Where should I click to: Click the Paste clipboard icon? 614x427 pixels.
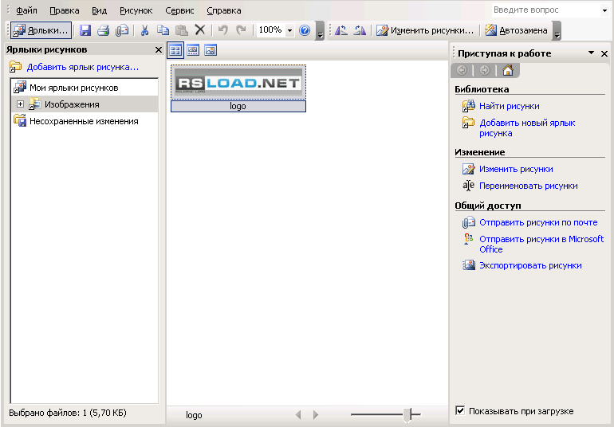click(181, 30)
